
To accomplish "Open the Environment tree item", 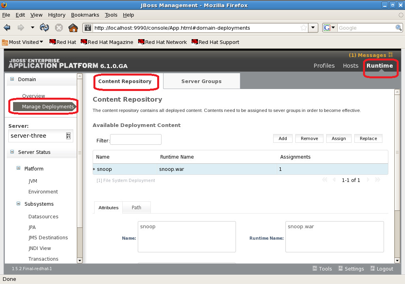I will click(x=43, y=192).
